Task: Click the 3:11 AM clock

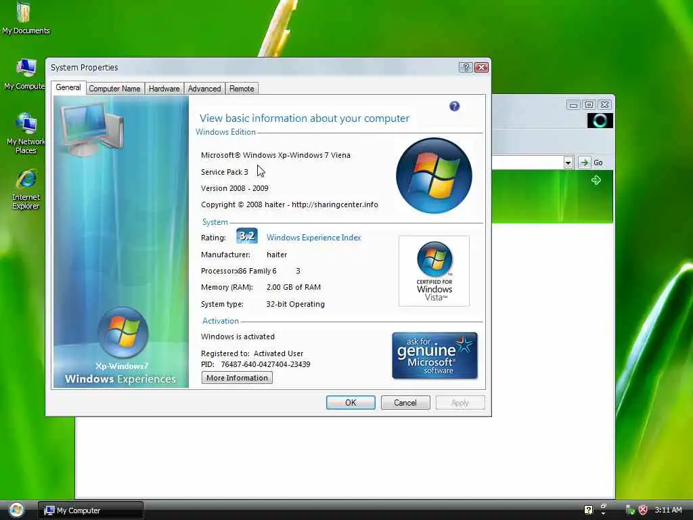Action: point(668,510)
